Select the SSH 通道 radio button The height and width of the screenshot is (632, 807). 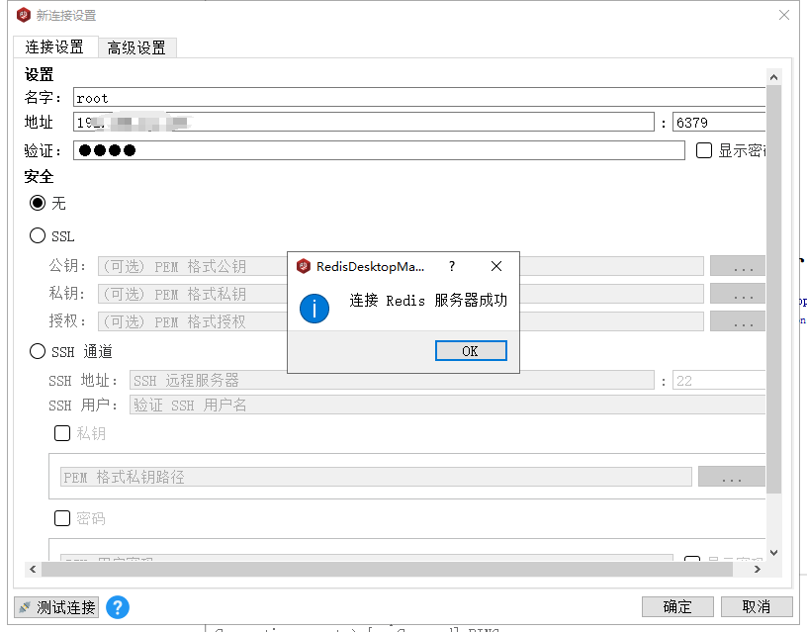coord(37,351)
